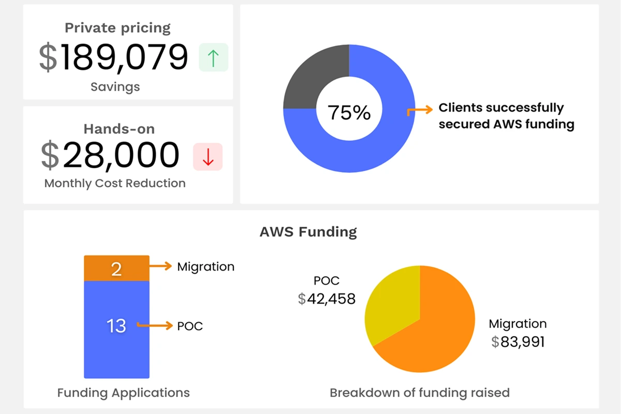Click the green up arrow beside Private pricing
The image size is (621, 414).
pyautogui.click(x=213, y=57)
